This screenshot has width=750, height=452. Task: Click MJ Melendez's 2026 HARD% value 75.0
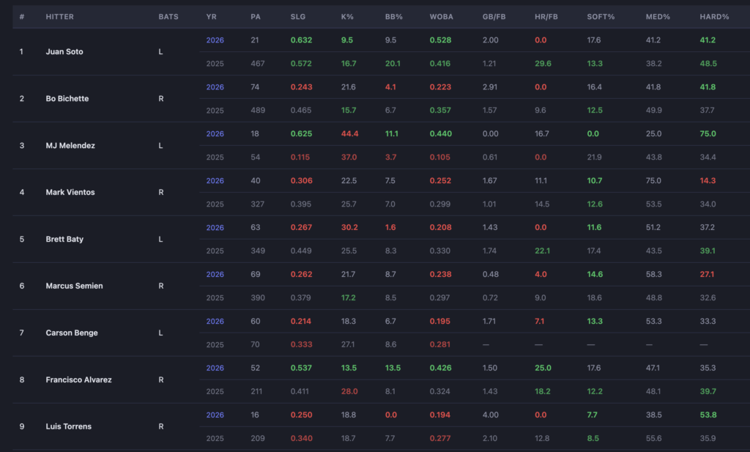tap(708, 134)
